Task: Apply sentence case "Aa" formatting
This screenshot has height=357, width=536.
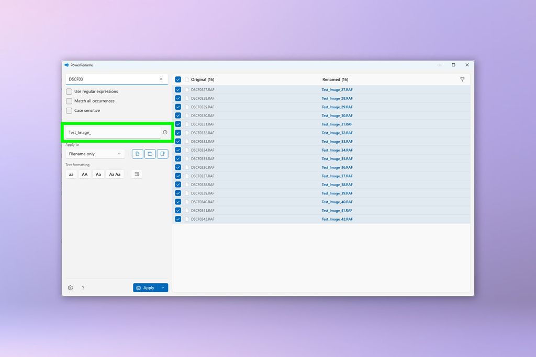Action: (98, 174)
